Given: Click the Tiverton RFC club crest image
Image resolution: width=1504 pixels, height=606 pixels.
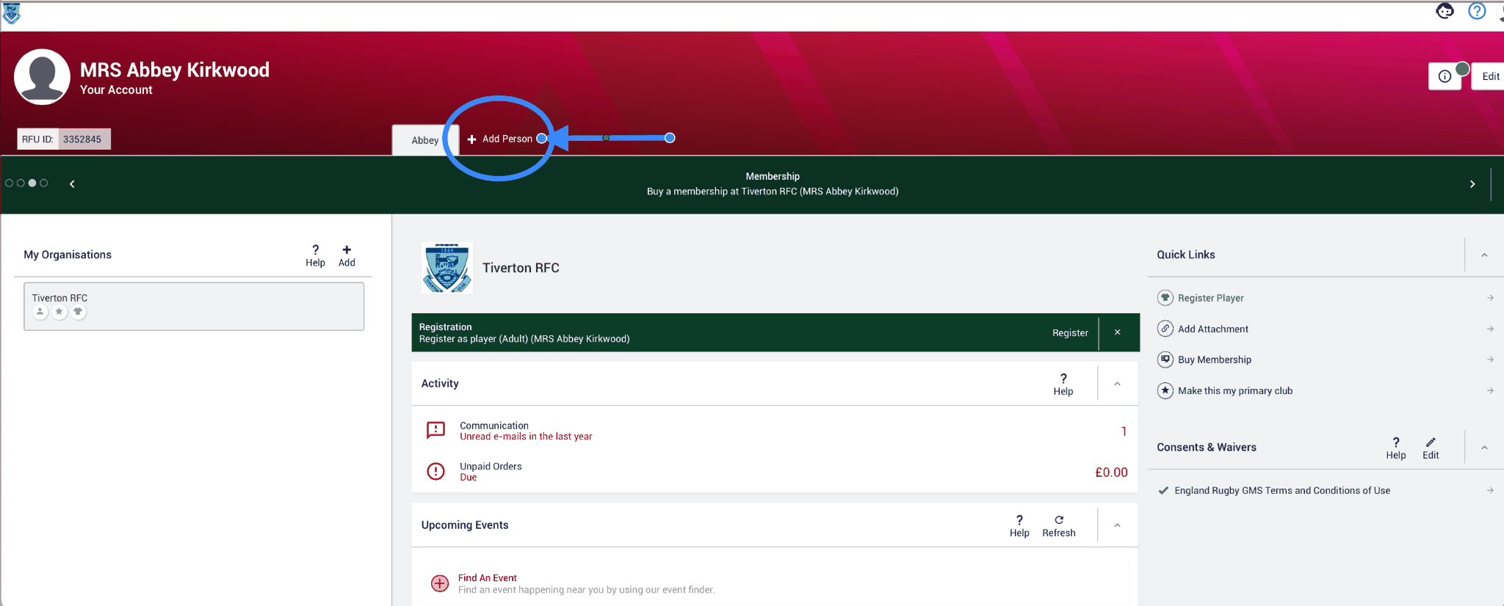Looking at the screenshot, I should click(447, 268).
